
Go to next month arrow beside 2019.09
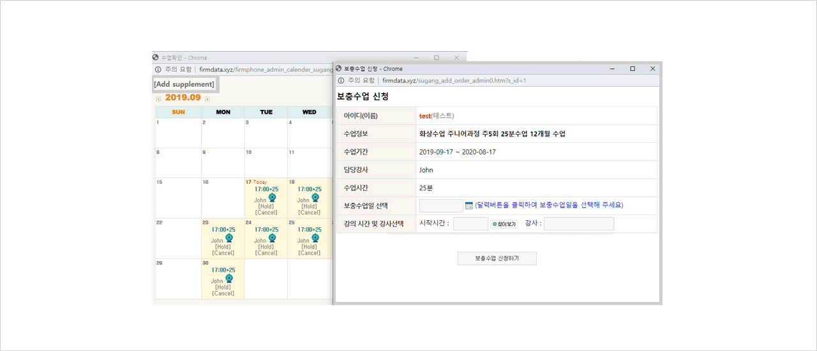tap(207, 99)
